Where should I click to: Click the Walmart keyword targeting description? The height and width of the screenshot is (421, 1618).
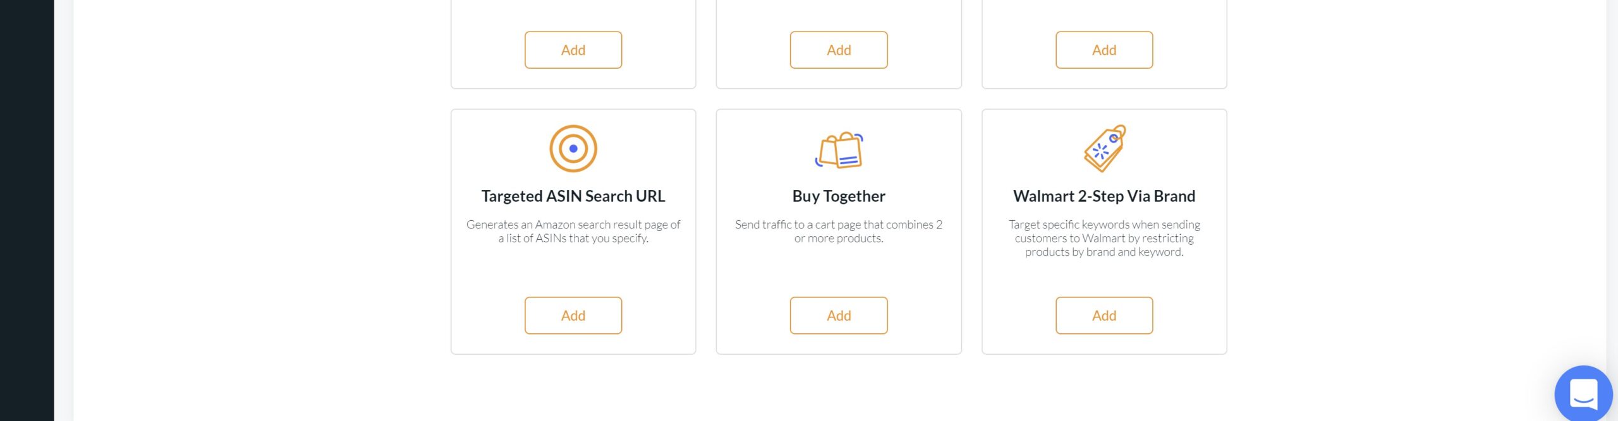click(1104, 239)
